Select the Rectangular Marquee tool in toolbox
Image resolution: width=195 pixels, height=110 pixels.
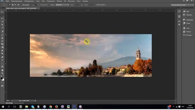point(2,15)
